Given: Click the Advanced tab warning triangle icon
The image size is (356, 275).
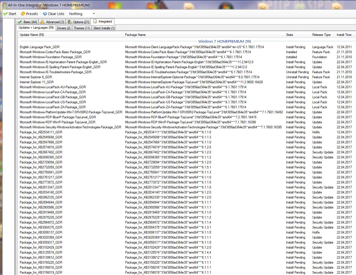Looking at the screenshot, I should point(42,22).
